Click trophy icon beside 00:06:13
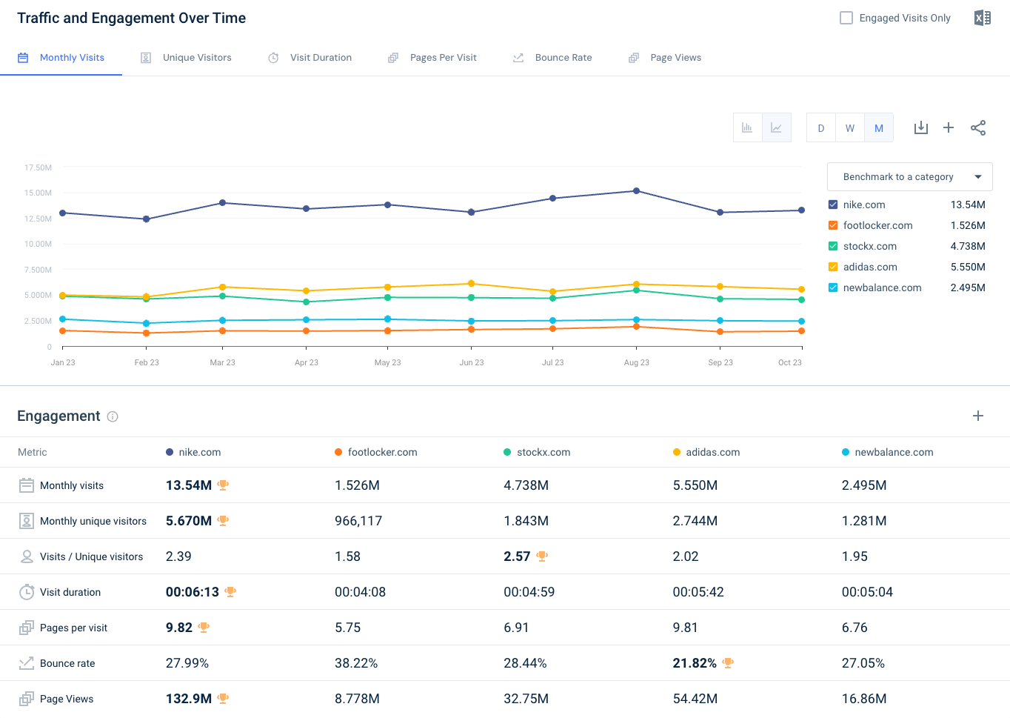Image resolution: width=1010 pixels, height=718 pixels. (x=230, y=592)
